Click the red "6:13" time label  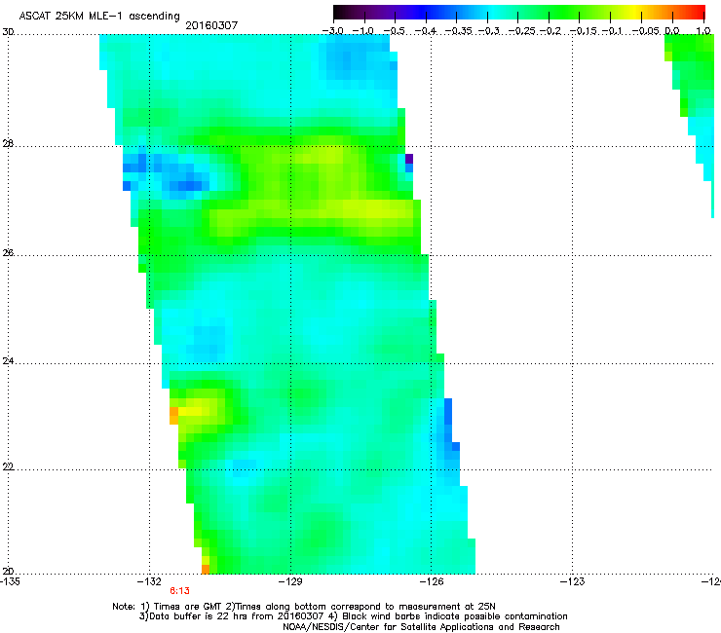180,591
